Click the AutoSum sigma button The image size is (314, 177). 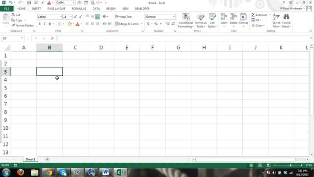point(259,15)
